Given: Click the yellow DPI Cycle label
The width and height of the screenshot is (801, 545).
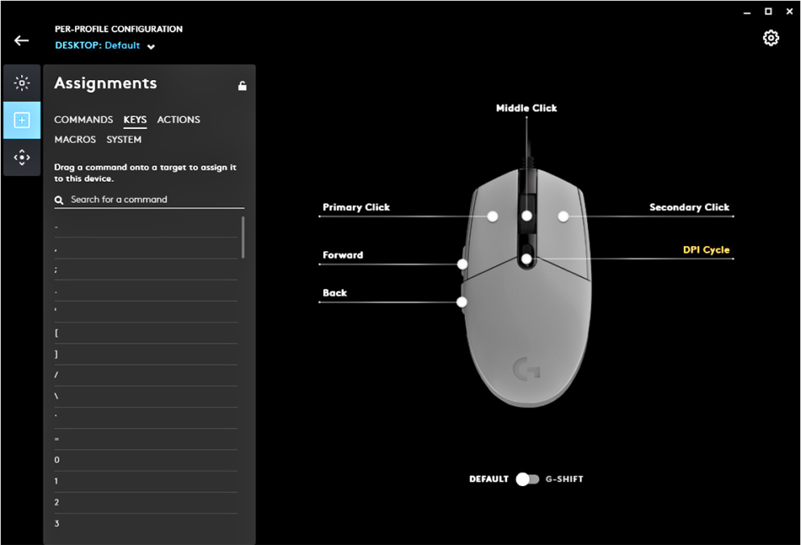Looking at the screenshot, I should click(706, 249).
